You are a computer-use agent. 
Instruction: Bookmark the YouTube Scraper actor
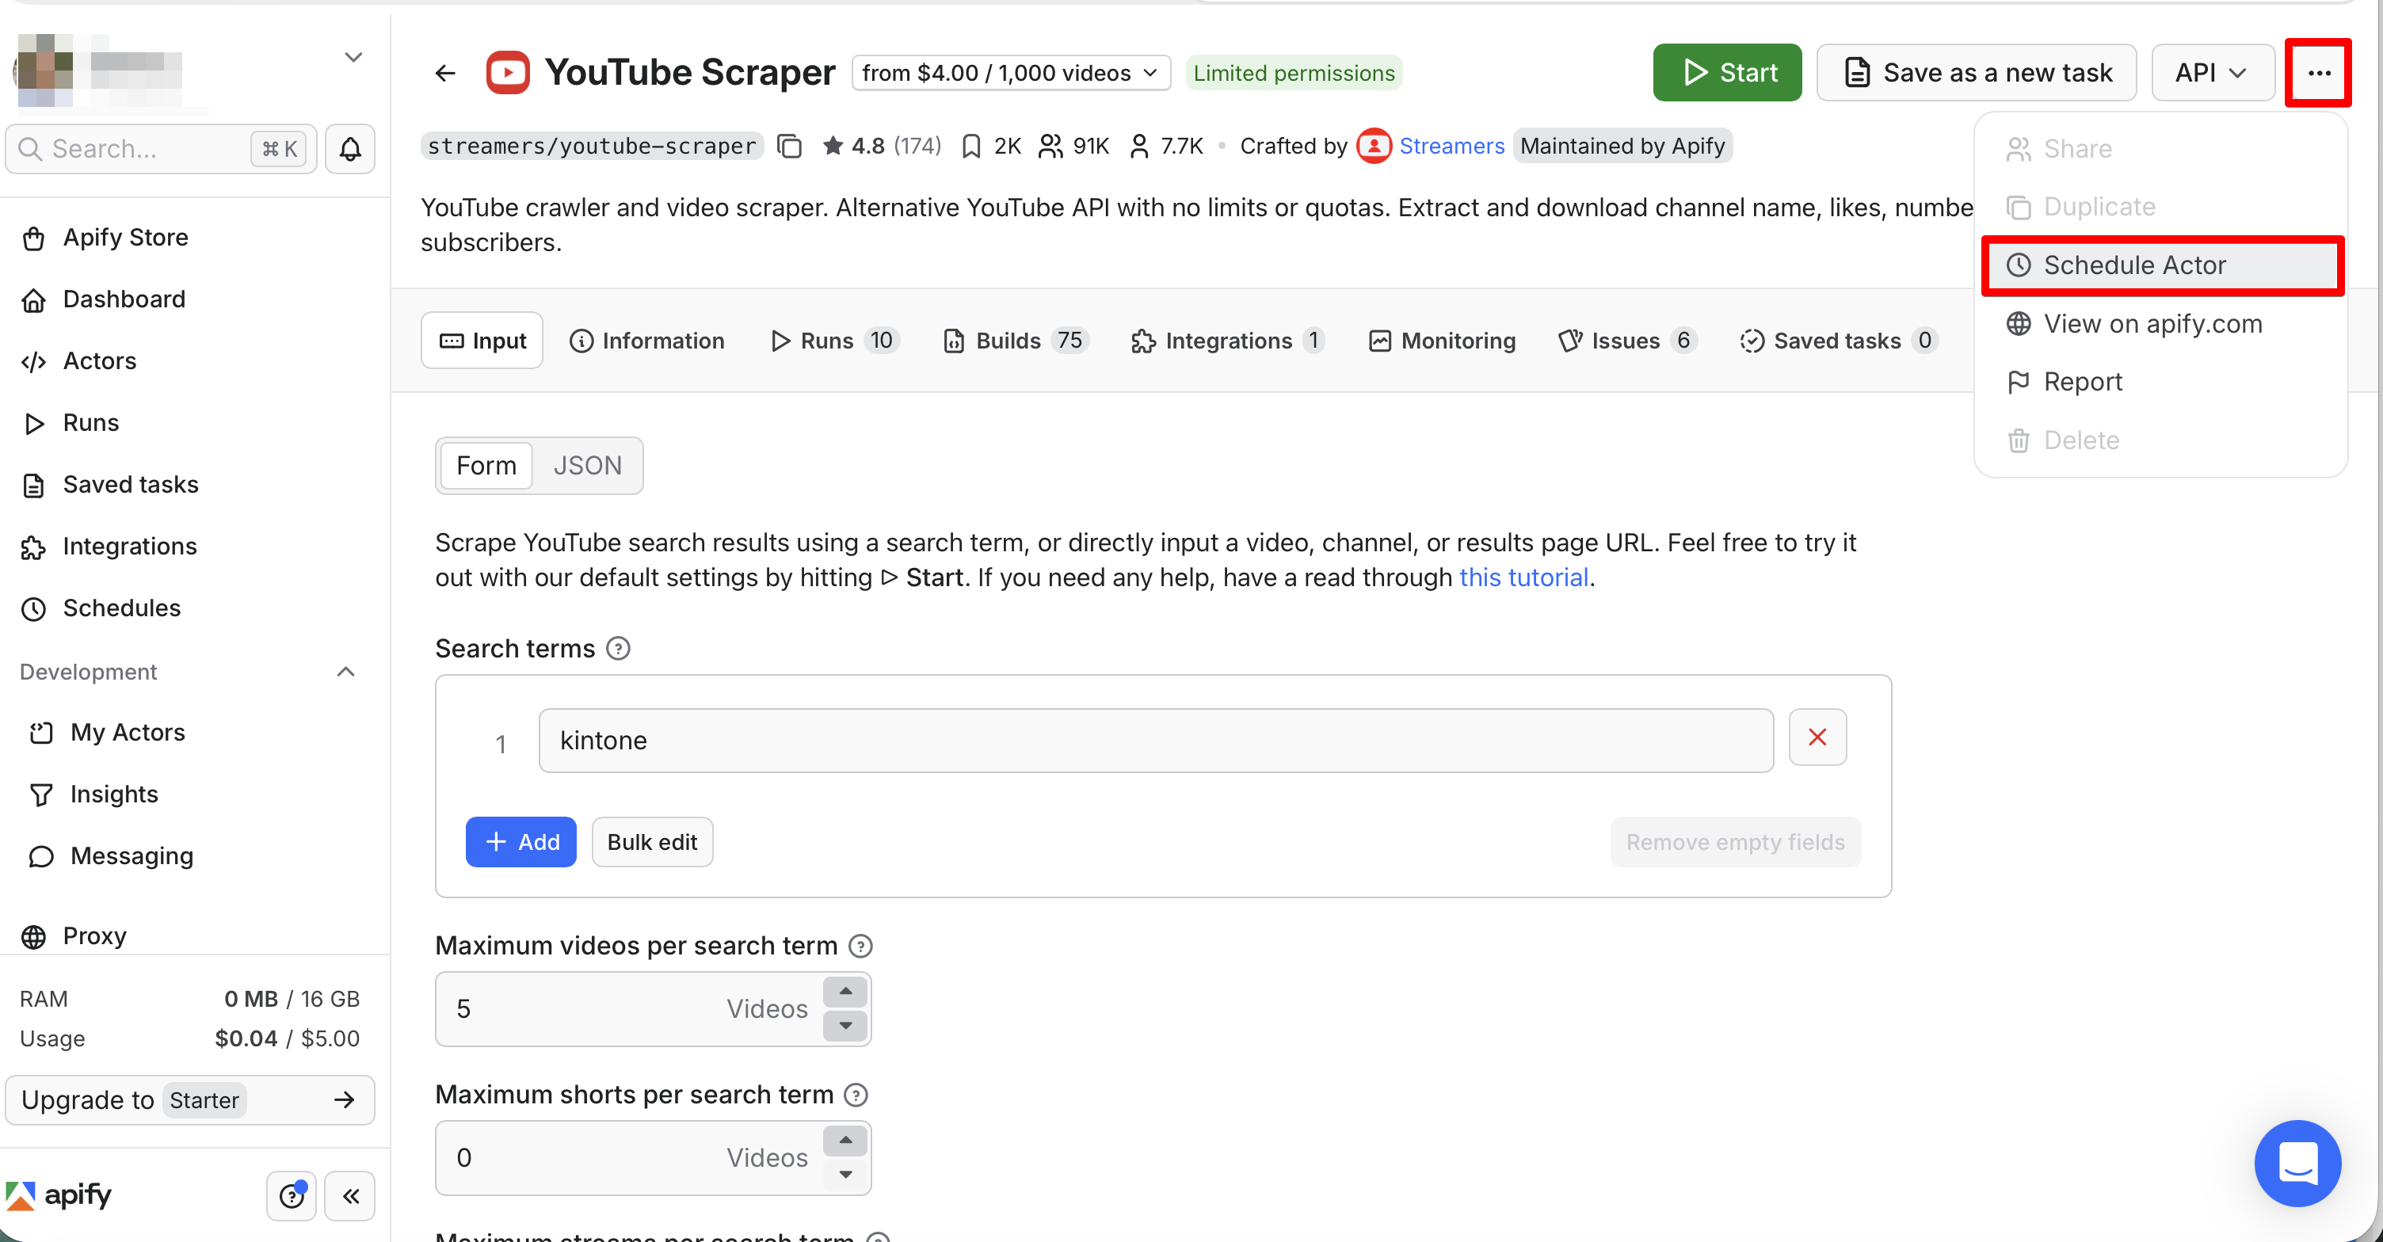tap(971, 146)
